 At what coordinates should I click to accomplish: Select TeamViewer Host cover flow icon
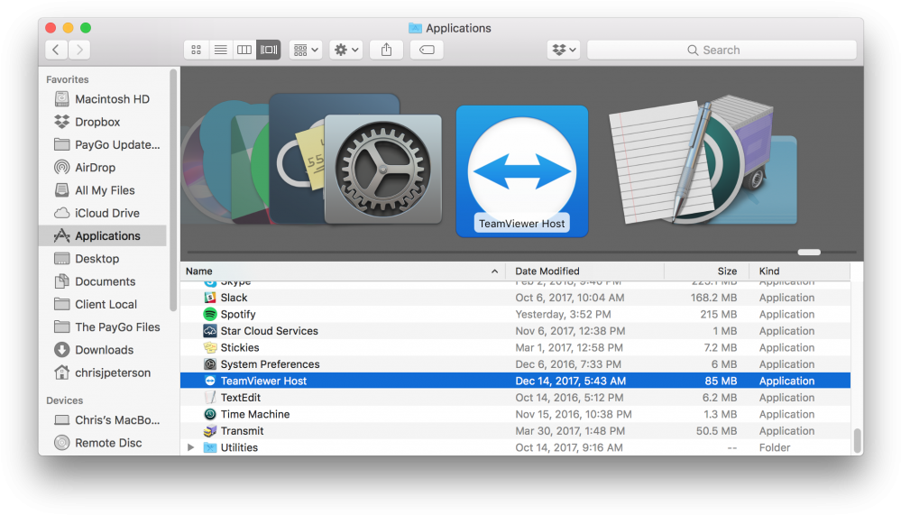(x=522, y=170)
